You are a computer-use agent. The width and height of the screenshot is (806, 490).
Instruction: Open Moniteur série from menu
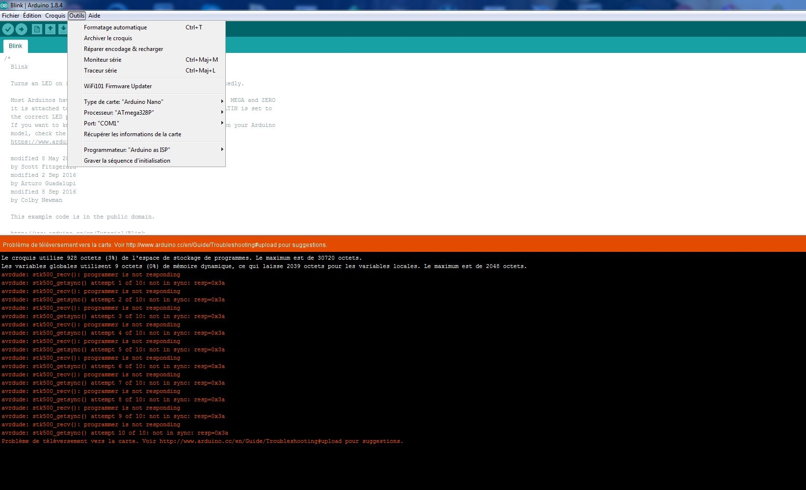click(x=146, y=60)
